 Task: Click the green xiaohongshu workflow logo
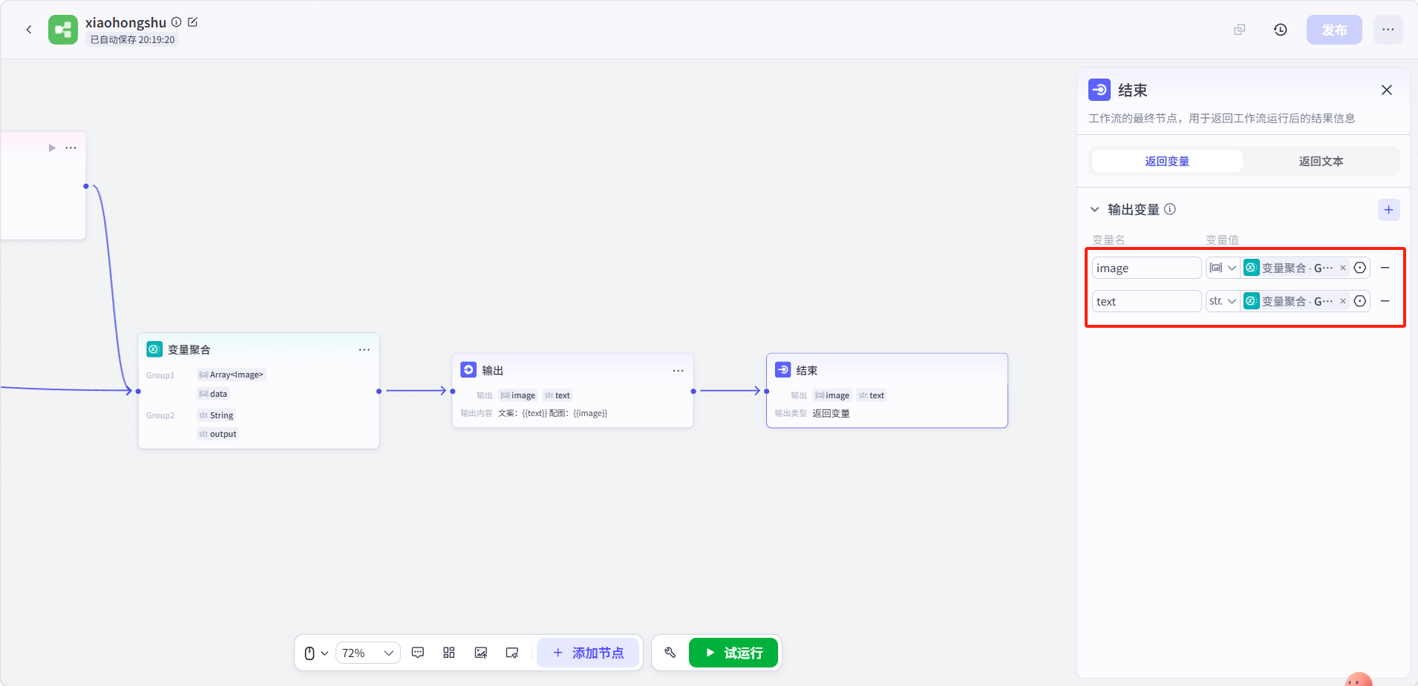pyautogui.click(x=63, y=30)
